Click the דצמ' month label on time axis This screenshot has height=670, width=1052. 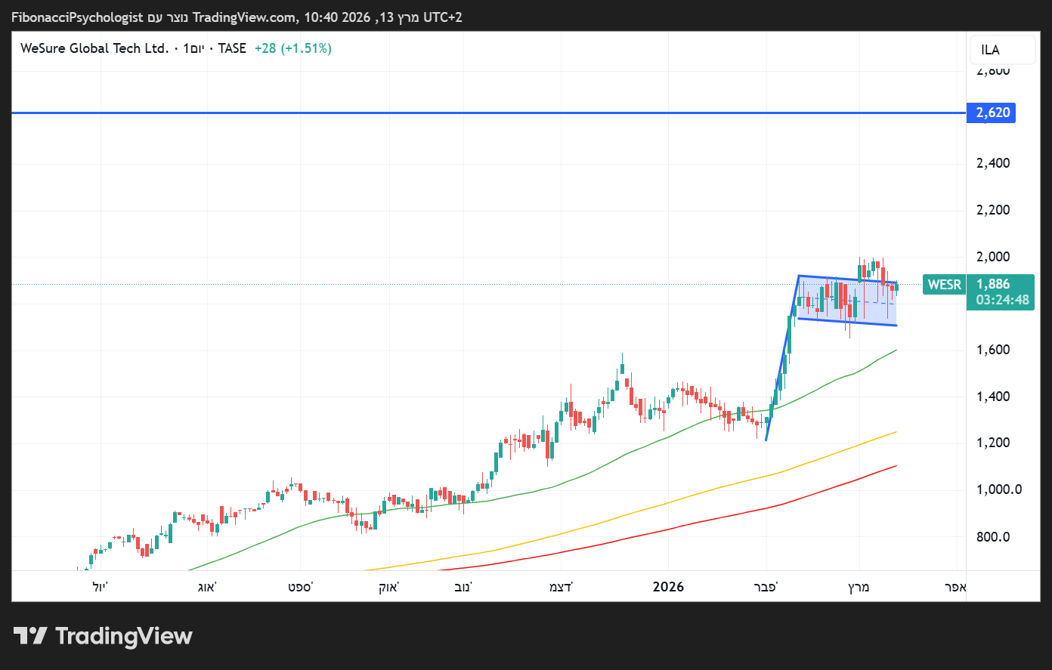(561, 587)
